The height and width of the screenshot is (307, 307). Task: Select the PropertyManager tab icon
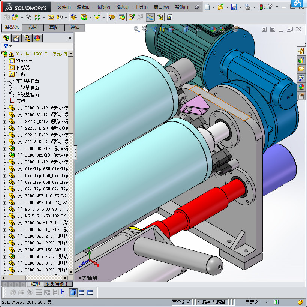(x=16, y=38)
